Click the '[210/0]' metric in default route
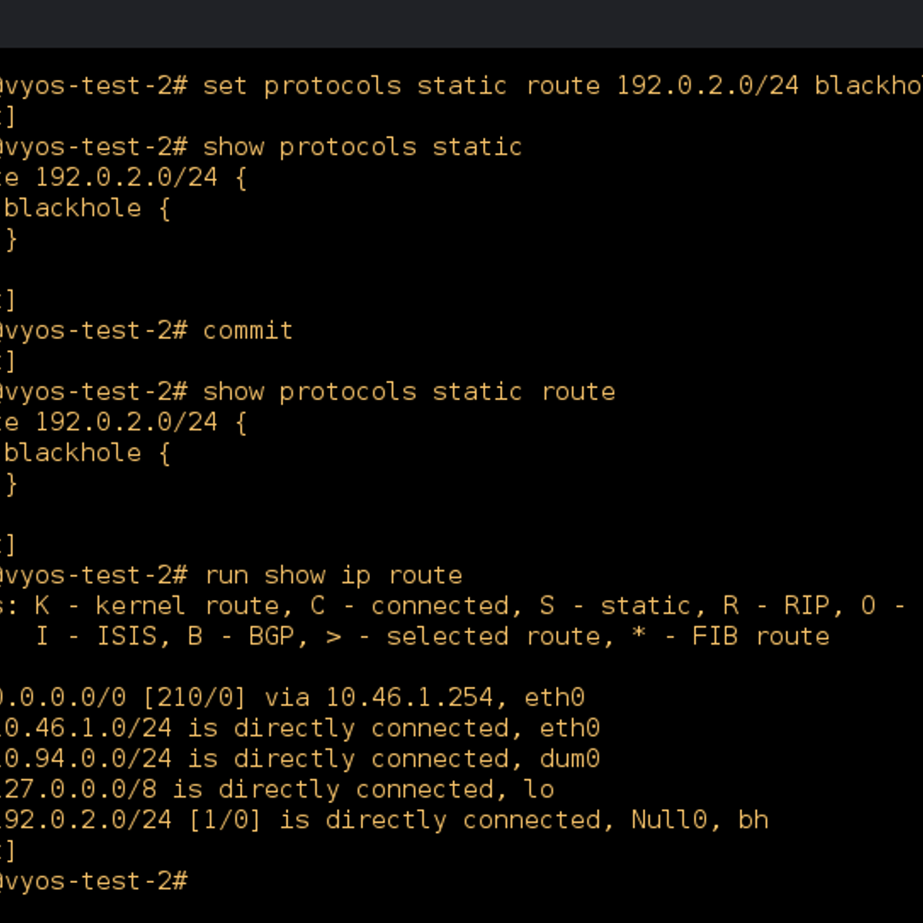923x923 pixels. pyautogui.click(x=195, y=698)
